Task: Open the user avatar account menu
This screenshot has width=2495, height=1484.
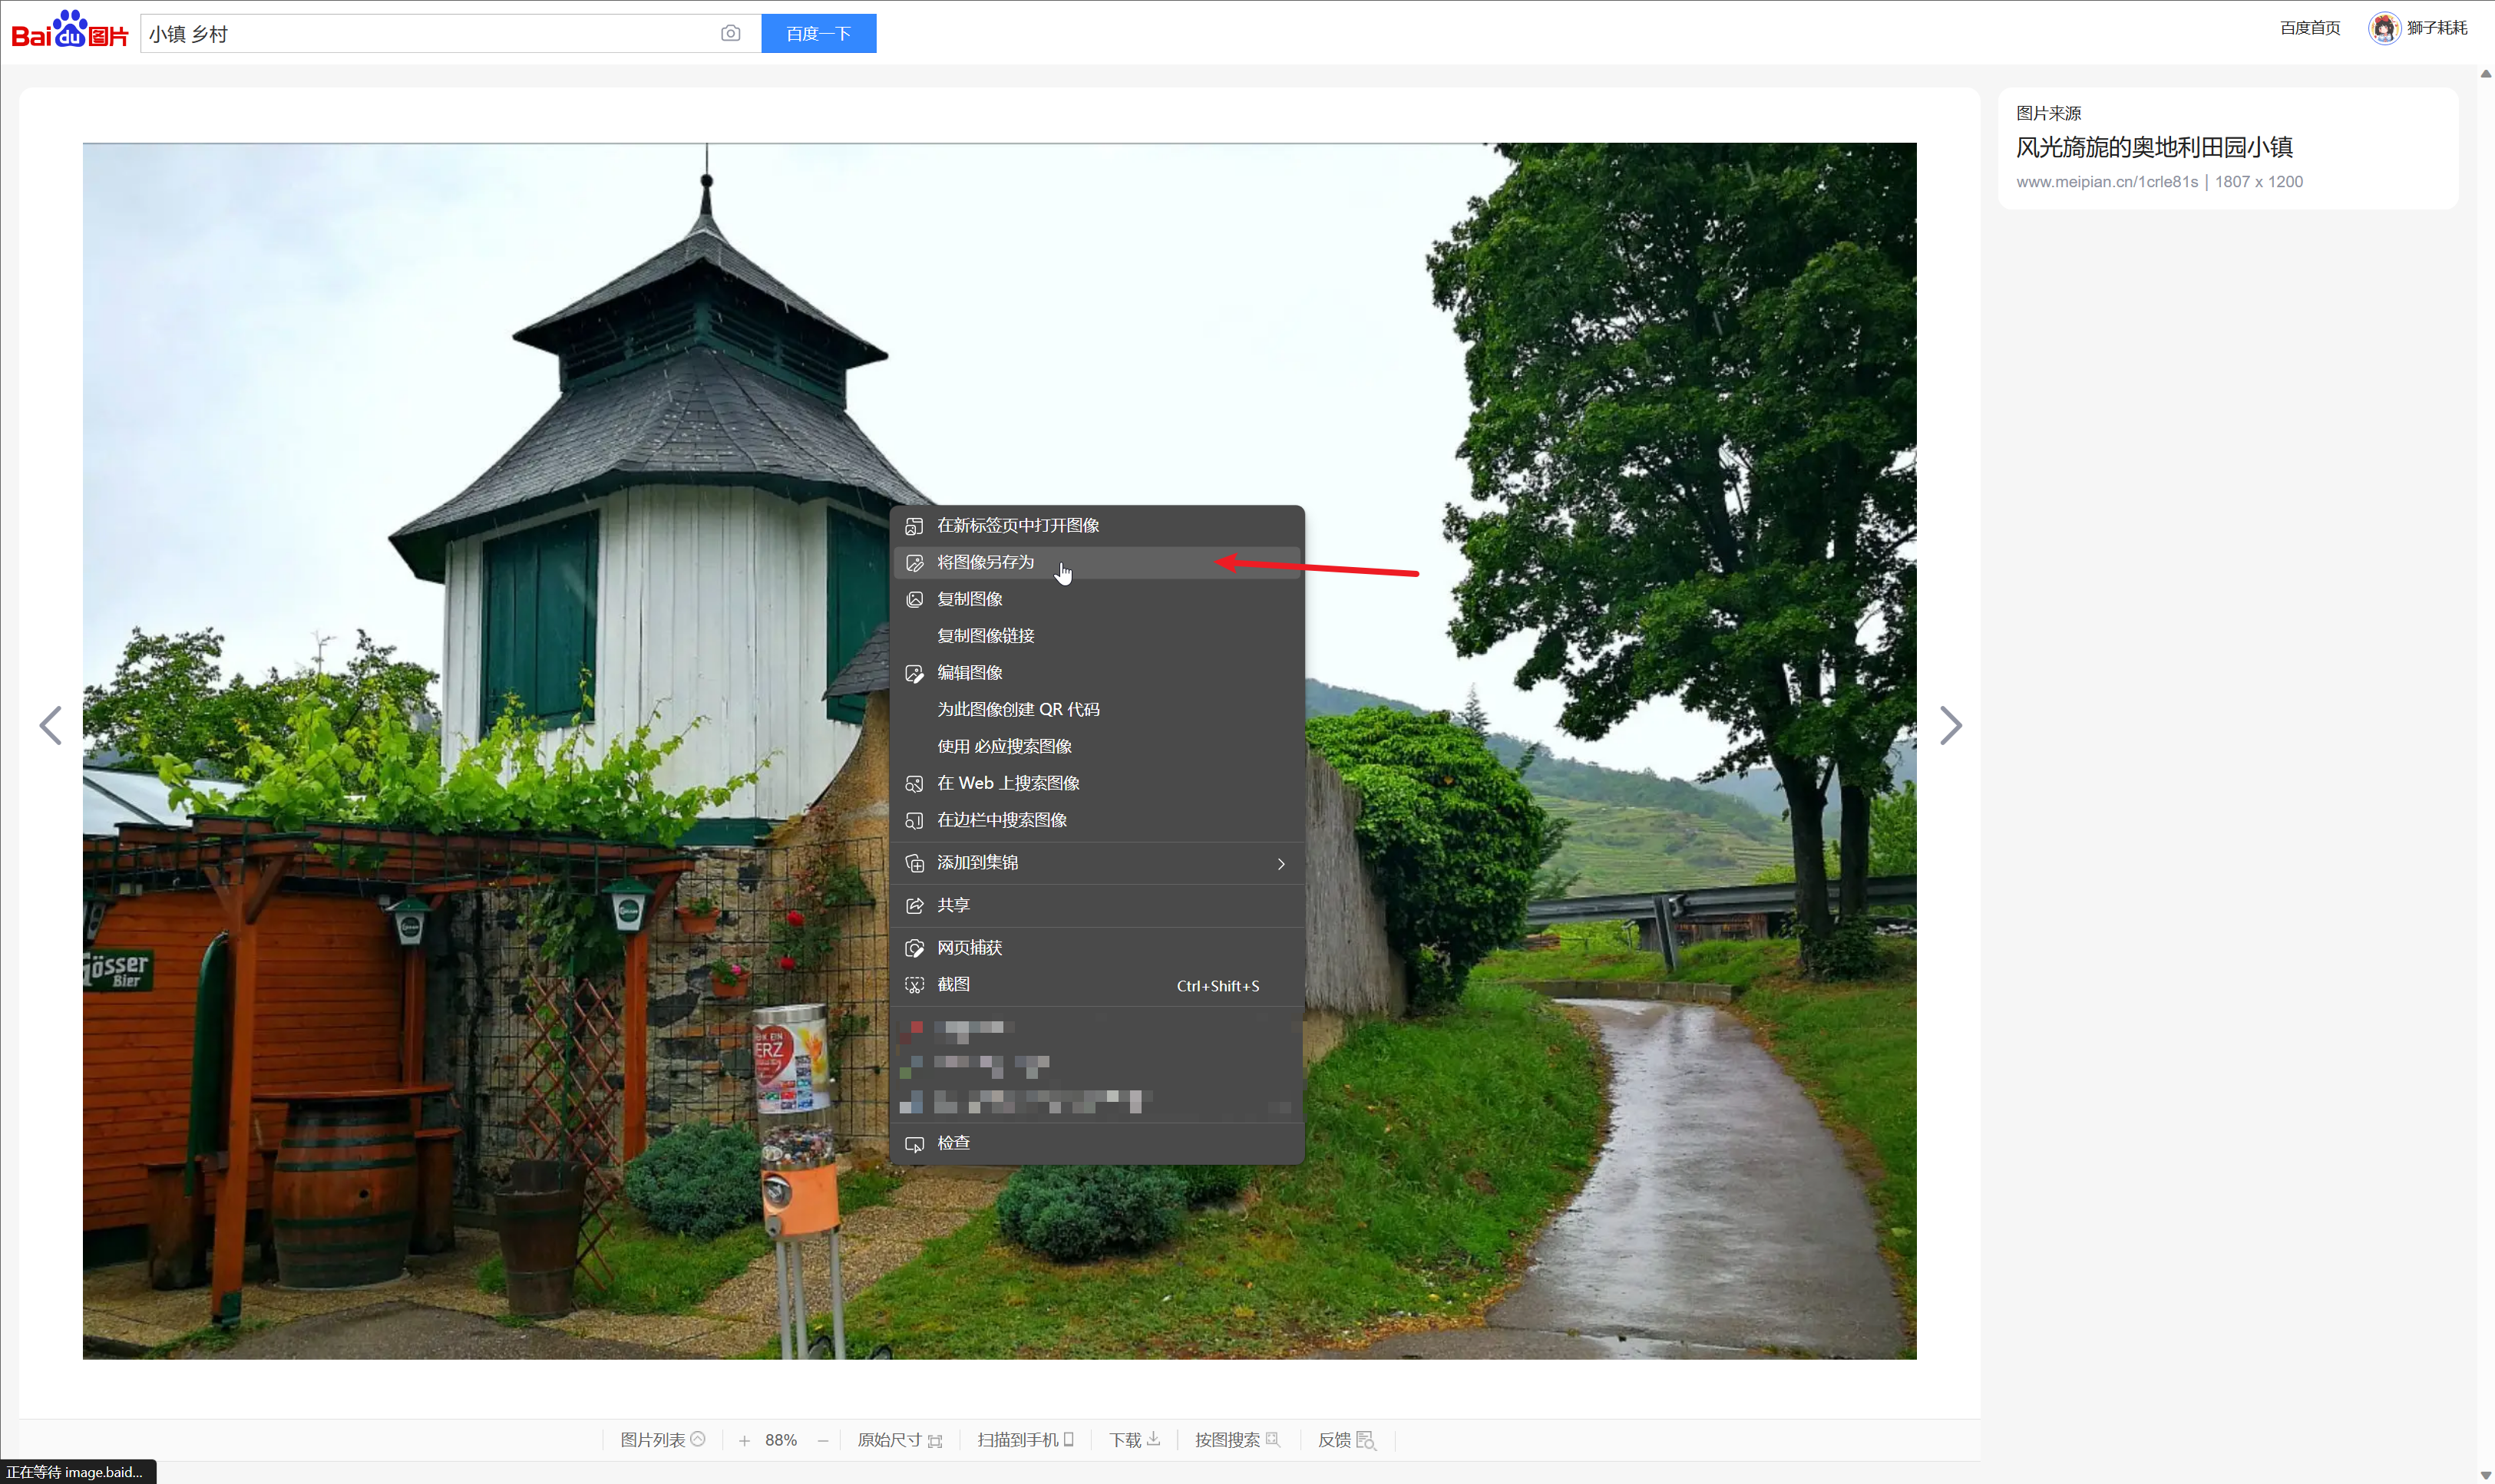Action: [2384, 28]
